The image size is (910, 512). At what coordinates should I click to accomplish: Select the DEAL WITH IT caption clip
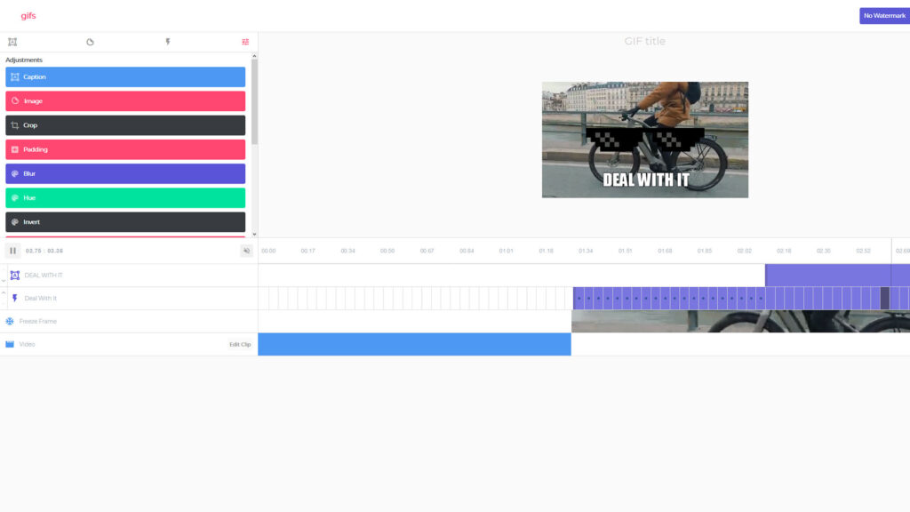coord(837,276)
